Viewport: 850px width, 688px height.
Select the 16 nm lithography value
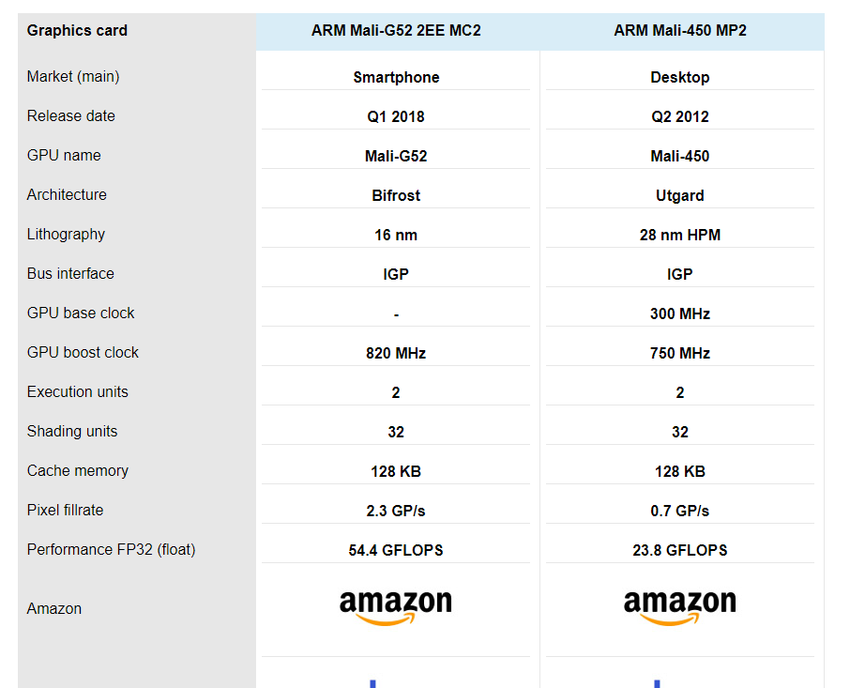coord(396,235)
